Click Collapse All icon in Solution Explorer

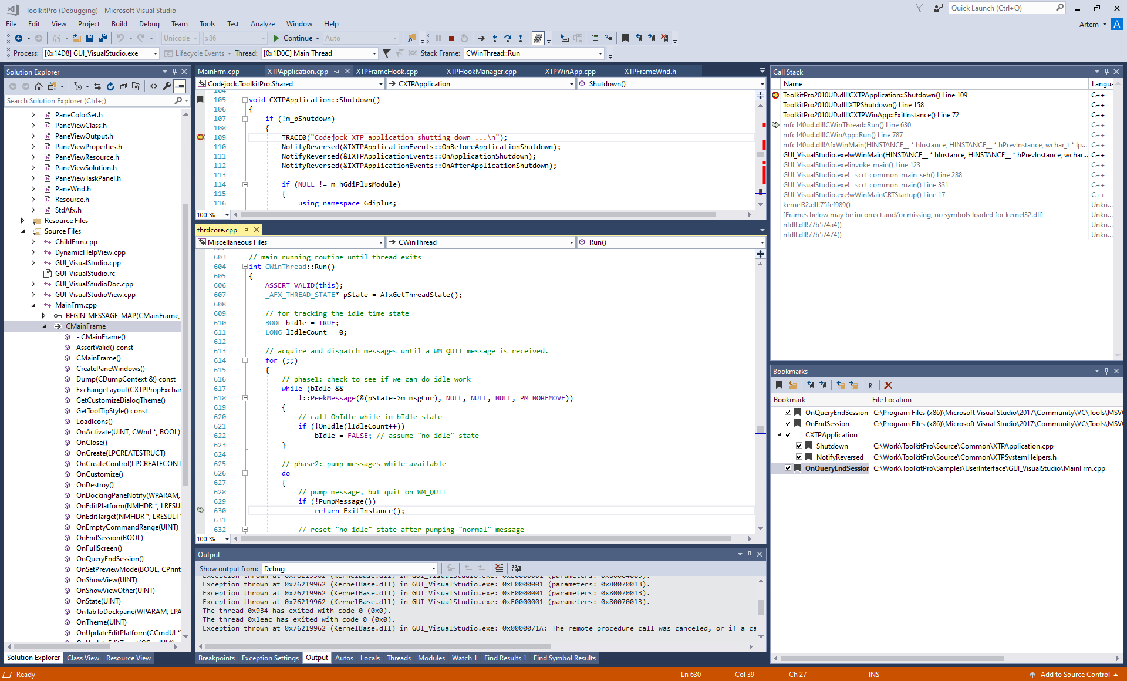(x=123, y=86)
